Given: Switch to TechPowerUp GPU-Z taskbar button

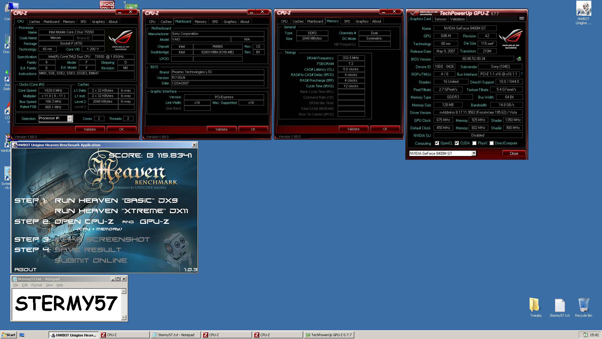Looking at the screenshot, I should pyautogui.click(x=329, y=335).
